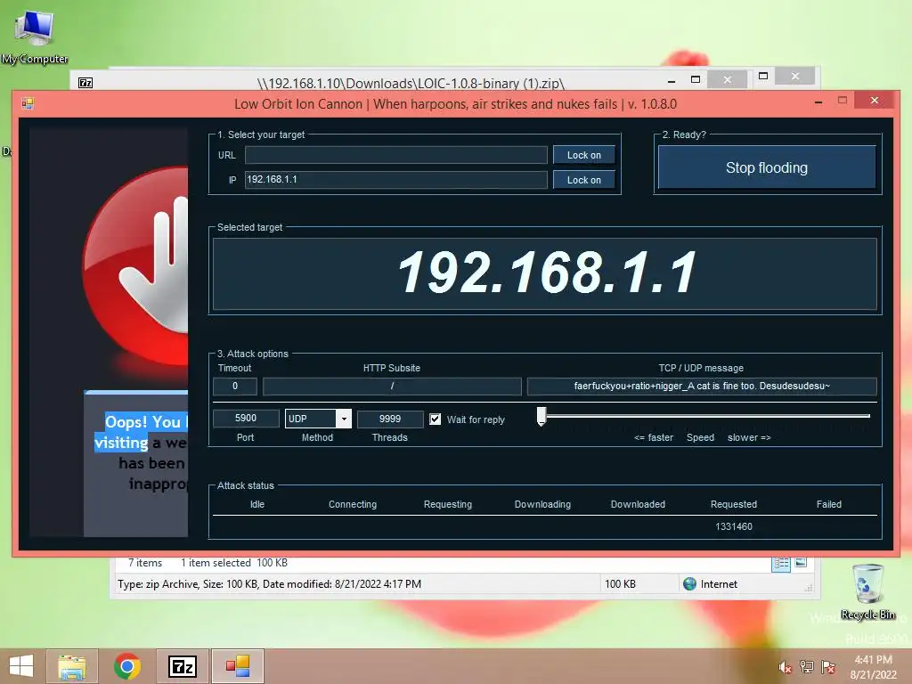This screenshot has height=684, width=912.
Task: Click the selected target display 192.168.1.1
Action: click(545, 273)
